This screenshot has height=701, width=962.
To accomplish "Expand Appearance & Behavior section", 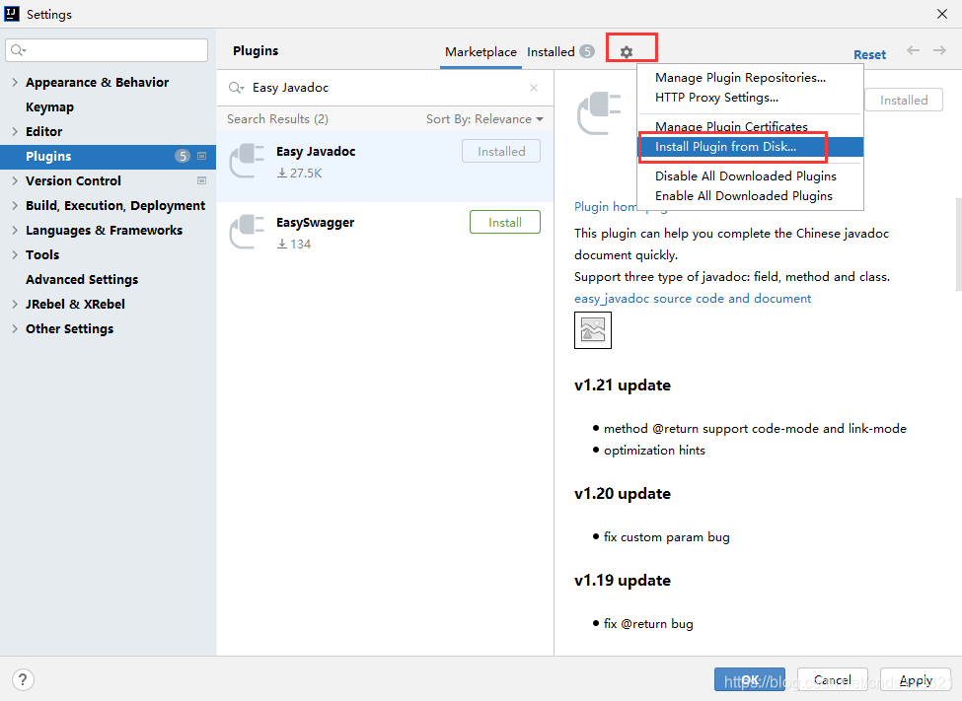I will [15, 82].
